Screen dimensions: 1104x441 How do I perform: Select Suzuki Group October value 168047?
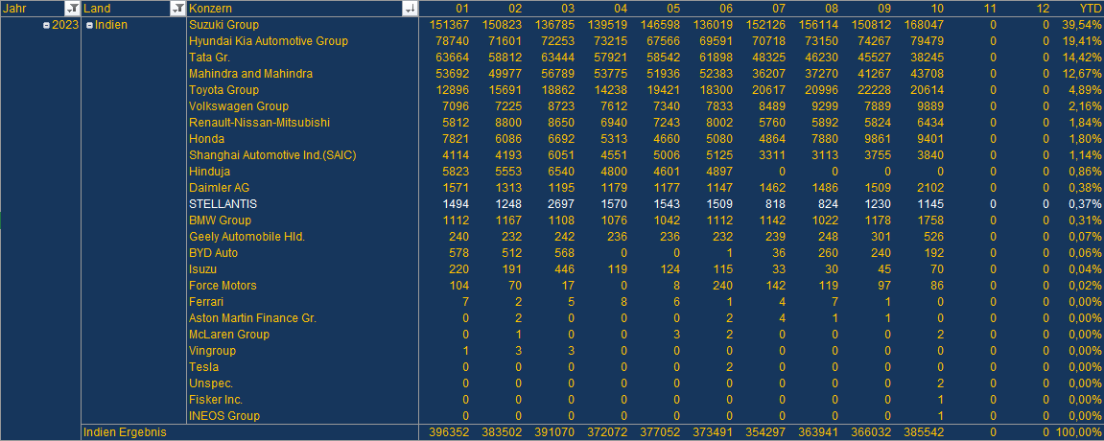click(x=924, y=25)
